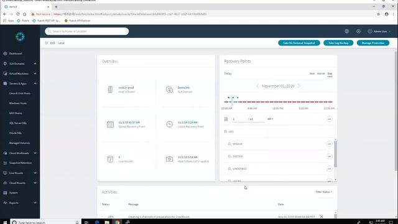This screenshot has height=224, width=398.
Task: Click Manage Protection button
Action: click(x=373, y=43)
